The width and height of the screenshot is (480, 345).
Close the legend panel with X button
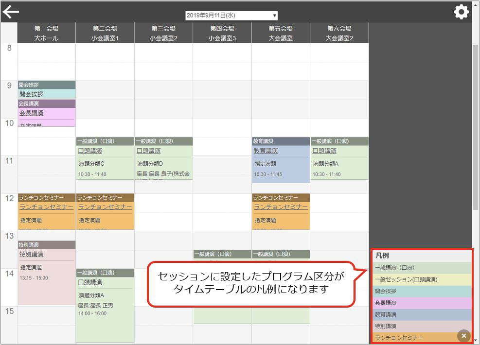click(x=463, y=335)
